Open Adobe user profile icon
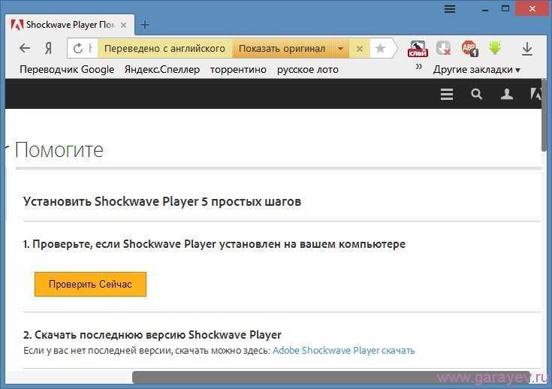552x389 pixels. click(507, 94)
